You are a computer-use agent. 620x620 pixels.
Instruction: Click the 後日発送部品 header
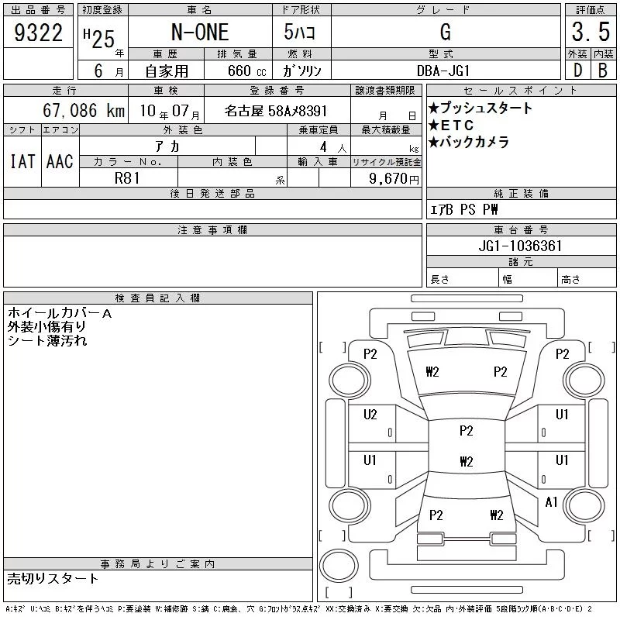point(212,193)
